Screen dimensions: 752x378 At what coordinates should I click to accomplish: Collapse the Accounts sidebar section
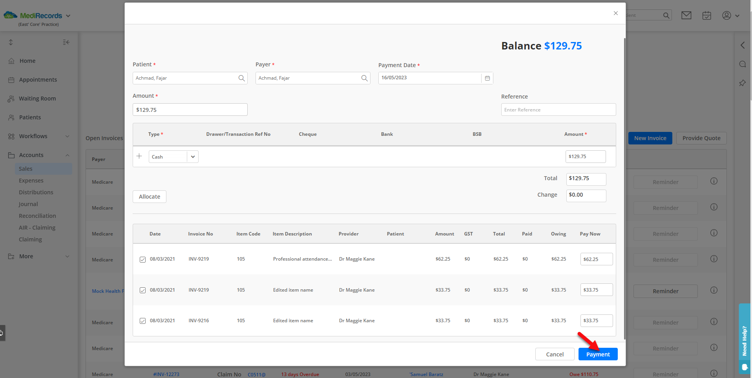[x=67, y=155]
